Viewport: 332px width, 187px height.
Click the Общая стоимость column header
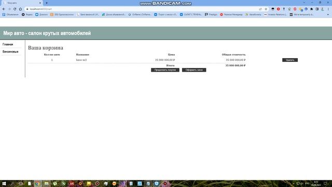233,55
